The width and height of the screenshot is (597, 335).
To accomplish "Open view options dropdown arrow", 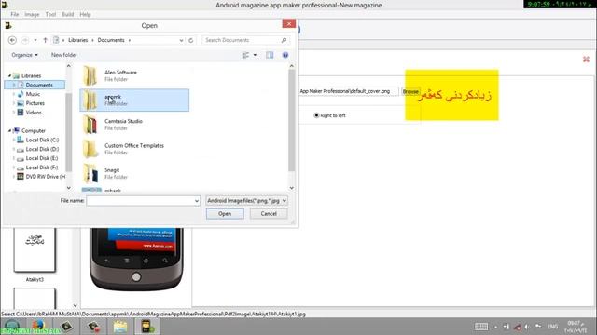I will (255, 55).
